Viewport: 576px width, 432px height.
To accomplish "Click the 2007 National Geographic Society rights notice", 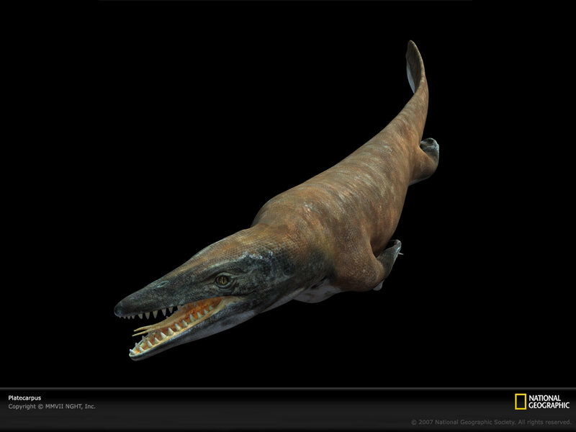I will [490, 422].
